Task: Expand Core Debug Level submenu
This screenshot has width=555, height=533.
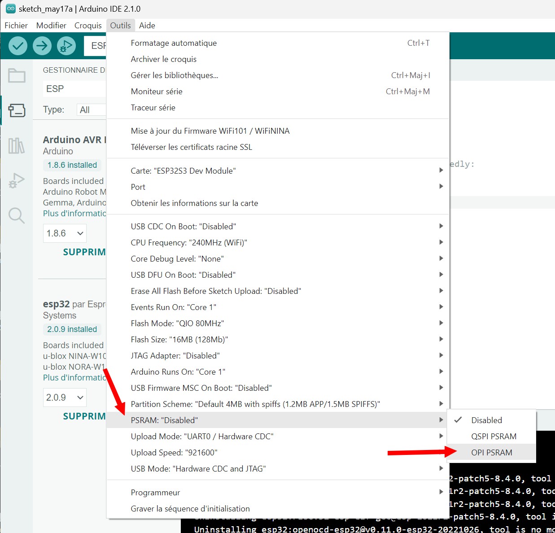Action: pyautogui.click(x=278, y=259)
